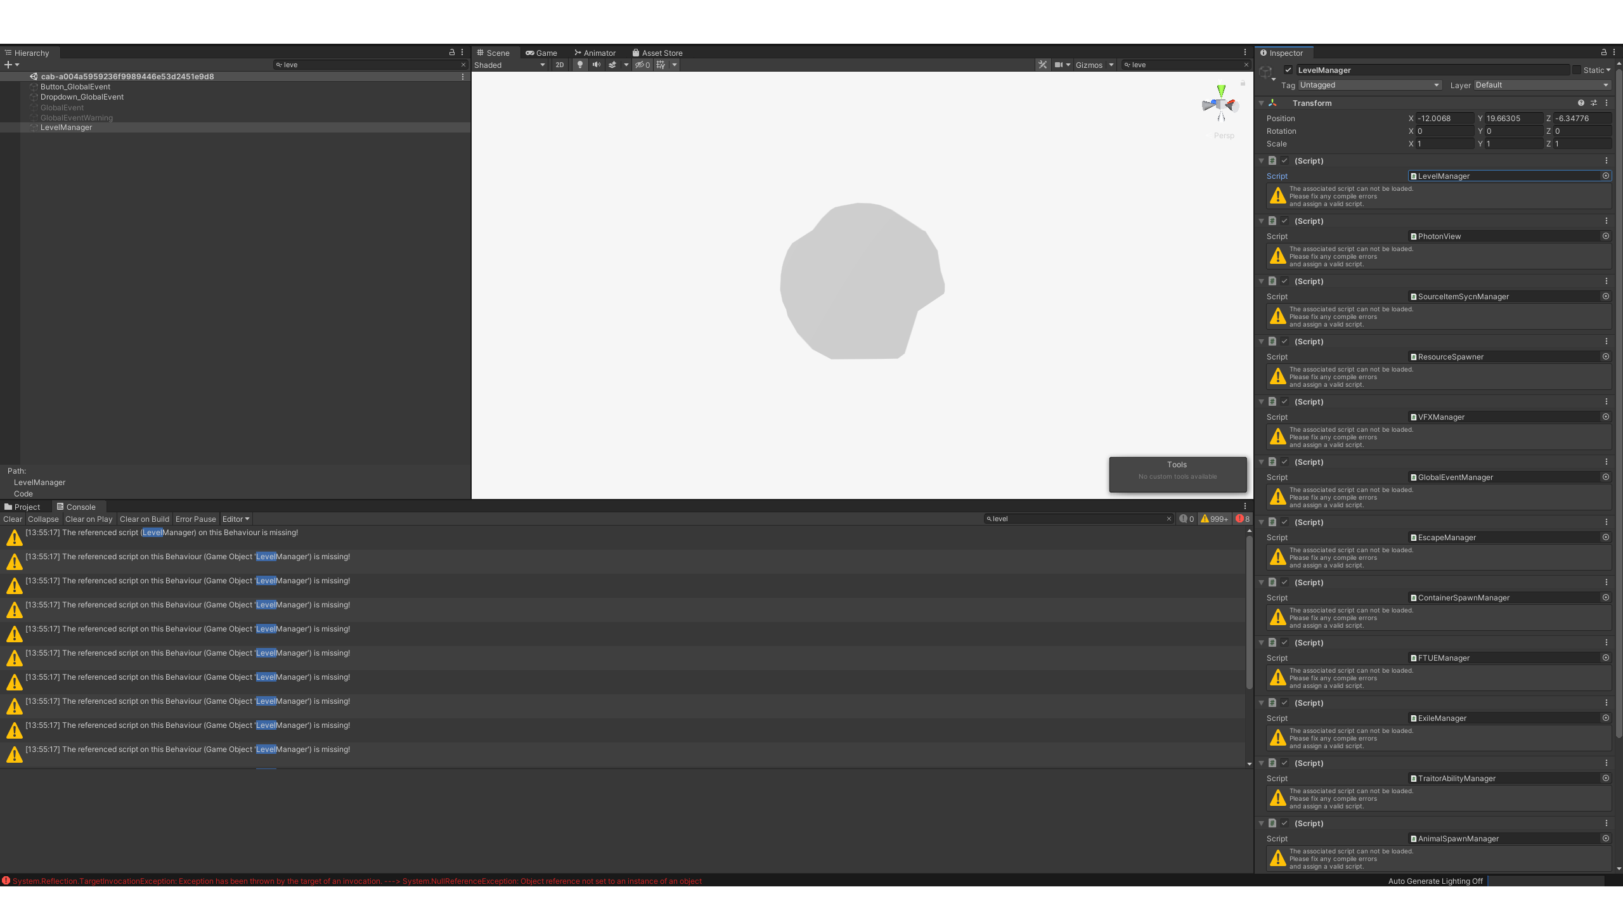Open the Tag Untagged dropdown
This screenshot has width=1623, height=913.
[1369, 85]
